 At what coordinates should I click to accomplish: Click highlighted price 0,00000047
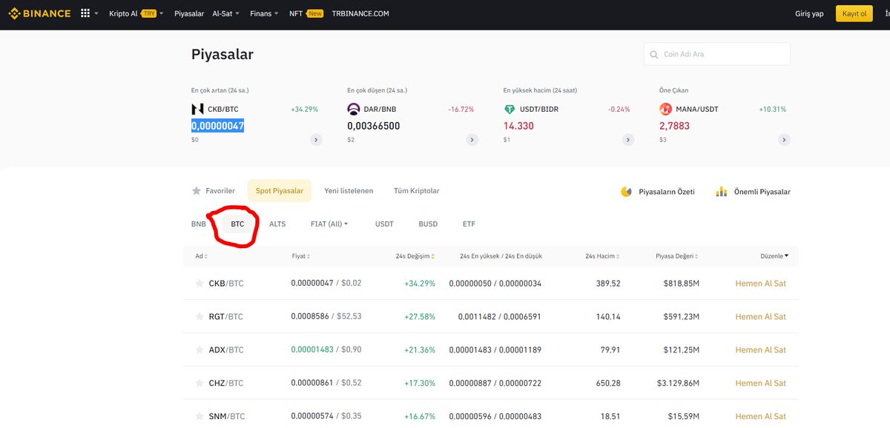pos(217,126)
